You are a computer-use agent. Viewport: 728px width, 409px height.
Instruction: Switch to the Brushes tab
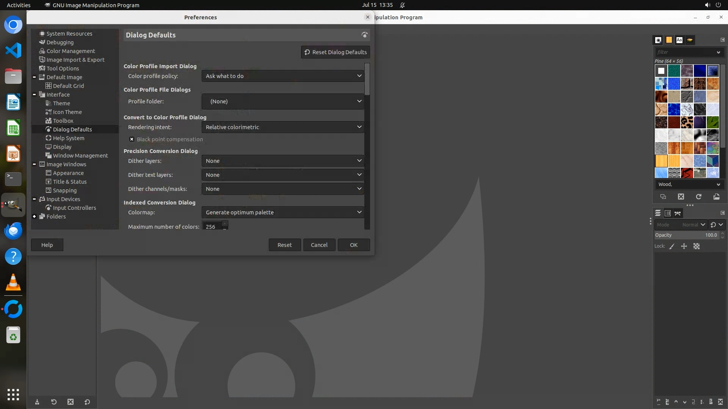[x=658, y=40]
